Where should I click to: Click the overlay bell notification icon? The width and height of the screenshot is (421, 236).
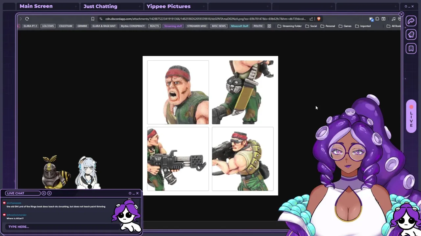pos(411,35)
